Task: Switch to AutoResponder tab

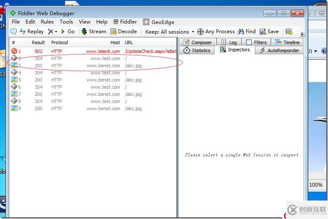Action: [x=279, y=50]
